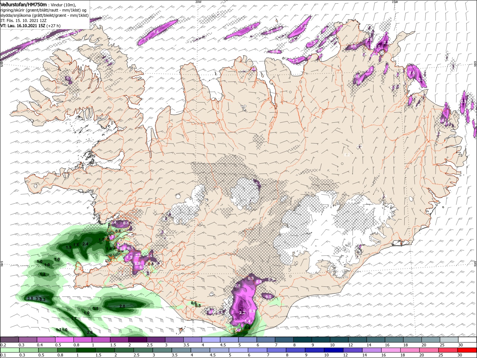
Task: Click the '0.2' label starting the snow legend
Action: tap(3, 345)
